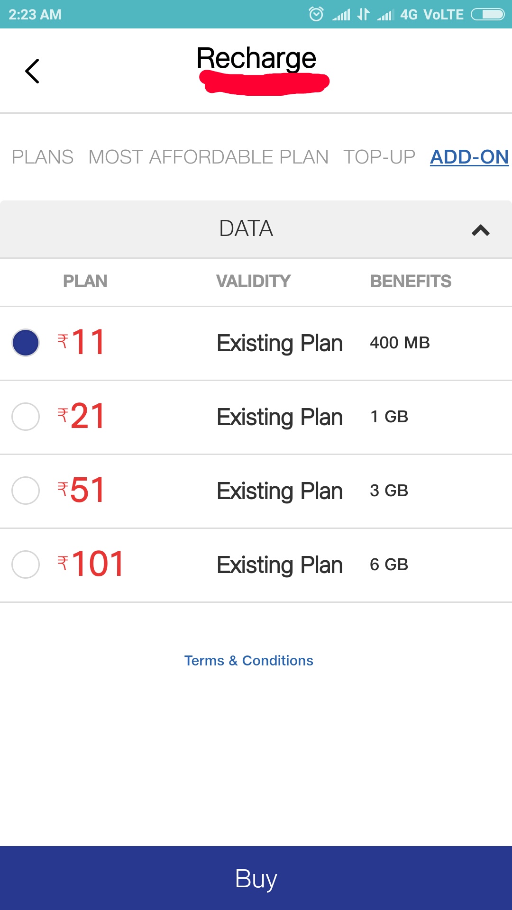Screen dimensions: 512x910
Task: Select the ₹11 plan radio button
Action: pos(26,343)
